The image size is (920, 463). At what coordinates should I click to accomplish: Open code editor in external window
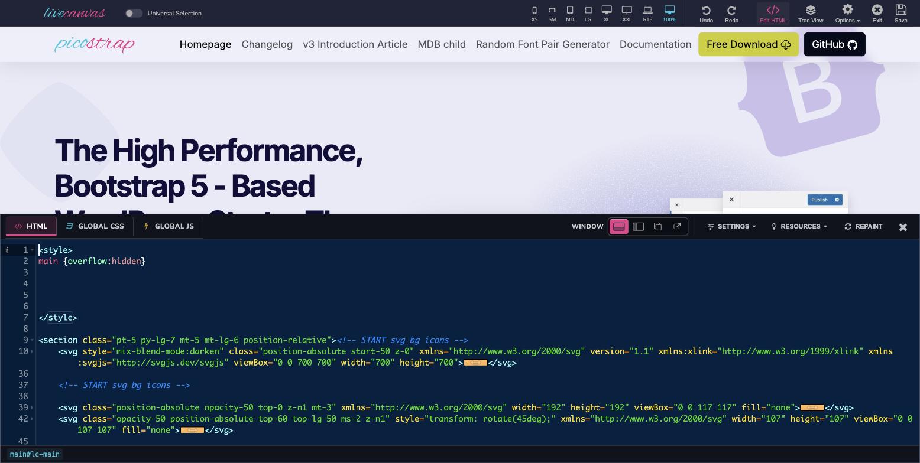click(x=677, y=227)
